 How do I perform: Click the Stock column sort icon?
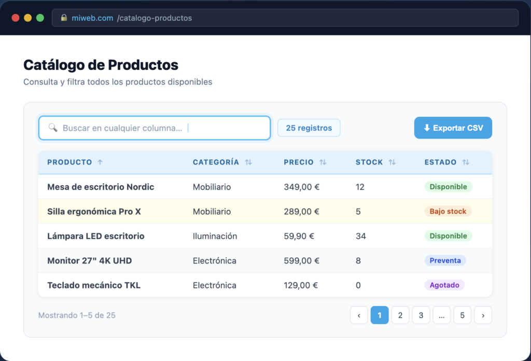[392, 162]
